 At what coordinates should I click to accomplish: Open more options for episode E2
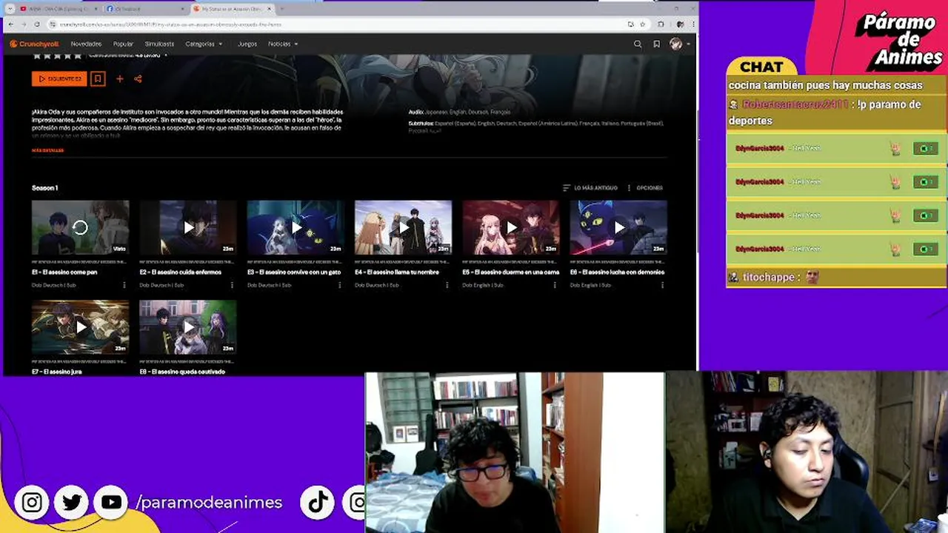point(232,285)
